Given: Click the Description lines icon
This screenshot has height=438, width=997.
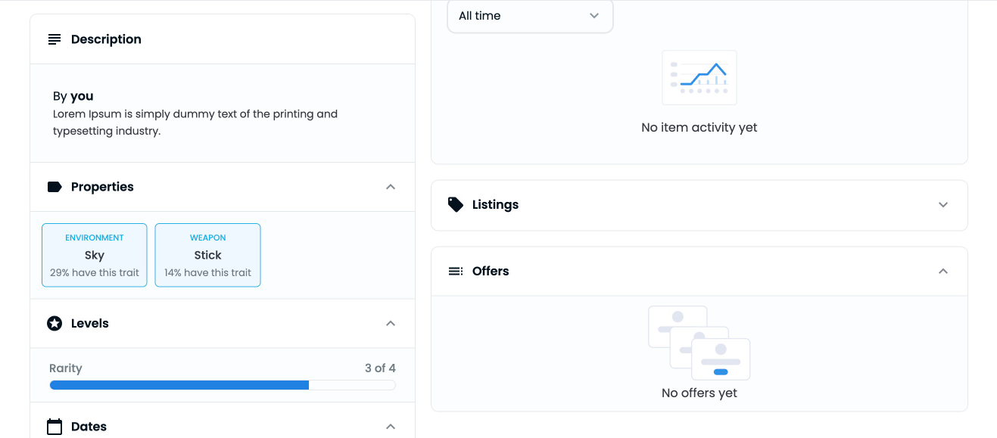Looking at the screenshot, I should coord(55,39).
